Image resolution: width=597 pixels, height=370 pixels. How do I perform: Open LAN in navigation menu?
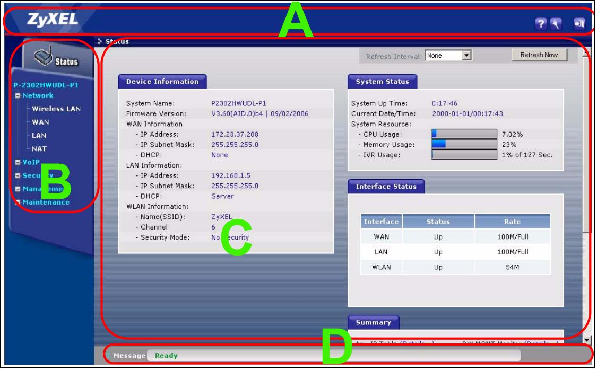coord(39,135)
